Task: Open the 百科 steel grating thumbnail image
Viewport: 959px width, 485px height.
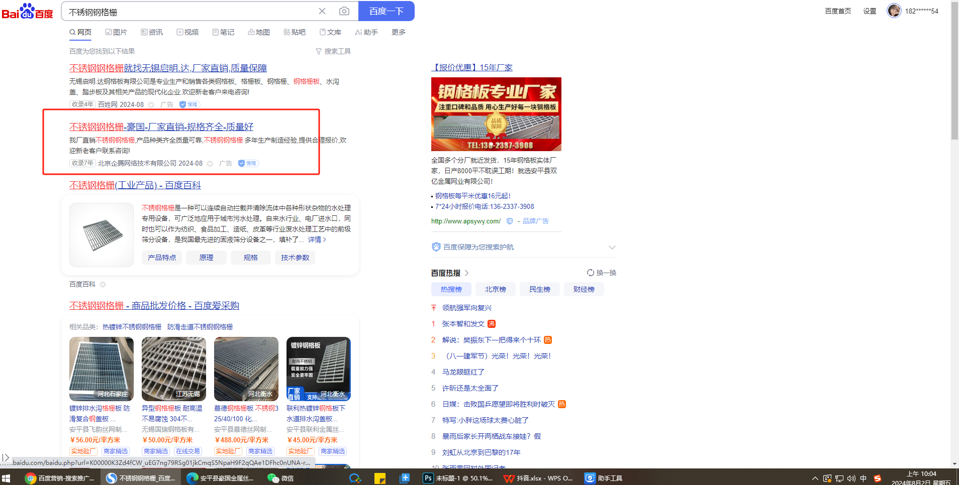Action: 102,235
